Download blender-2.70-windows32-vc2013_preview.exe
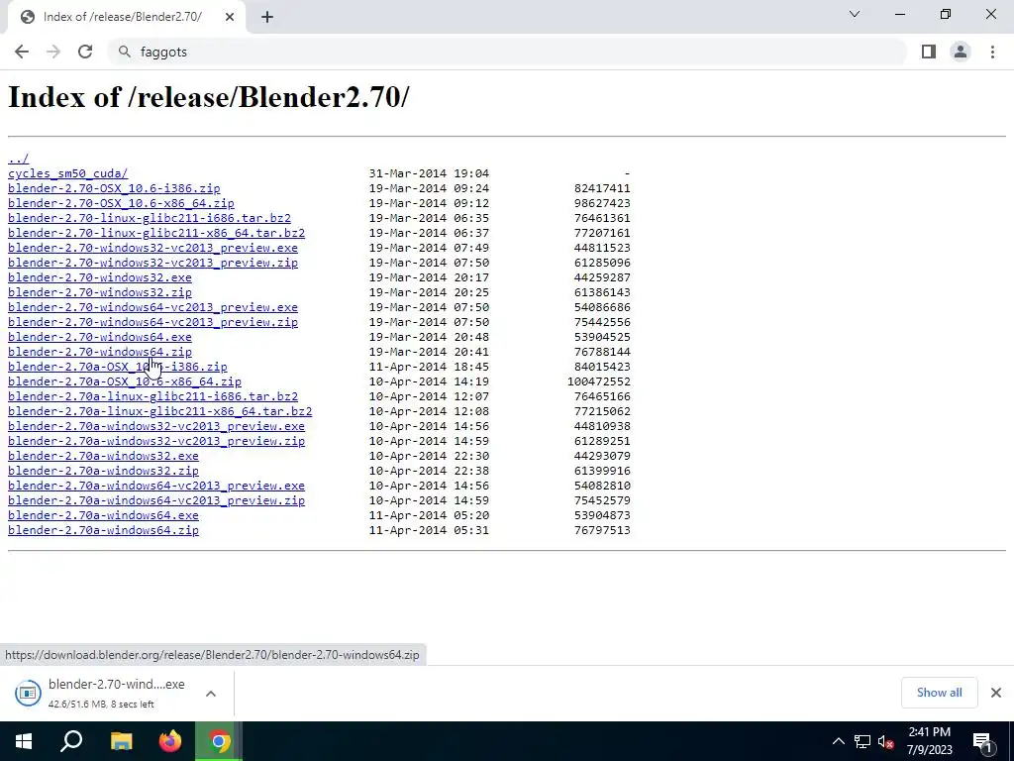The image size is (1014, 761). pos(152,248)
